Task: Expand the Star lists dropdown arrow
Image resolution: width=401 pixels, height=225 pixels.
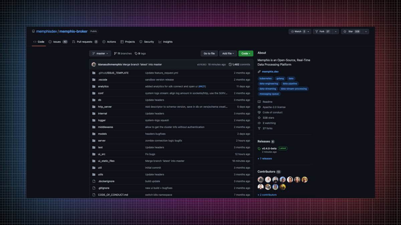Action: pos(366,31)
